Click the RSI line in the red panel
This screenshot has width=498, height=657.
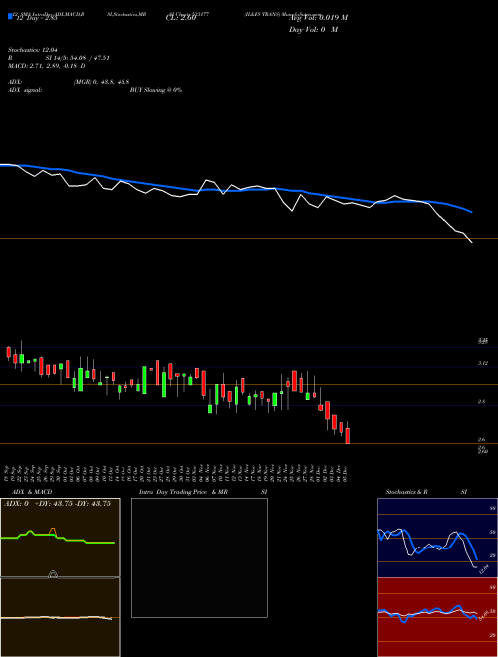[427, 612]
